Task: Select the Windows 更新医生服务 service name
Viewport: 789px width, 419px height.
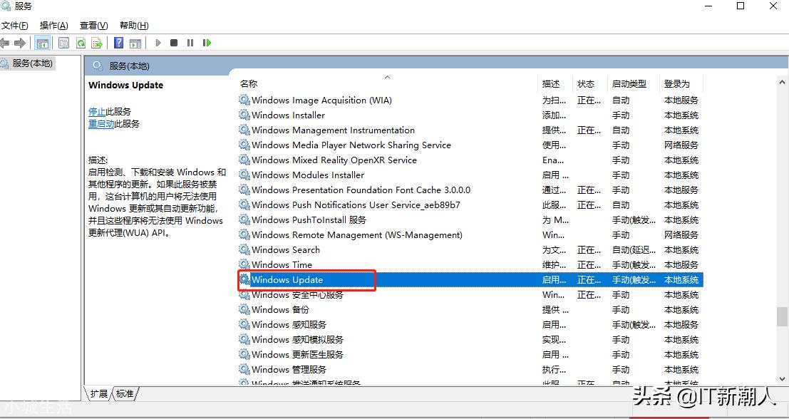Action: point(297,355)
